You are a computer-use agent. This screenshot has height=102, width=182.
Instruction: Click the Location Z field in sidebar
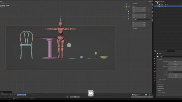pos(139,11)
